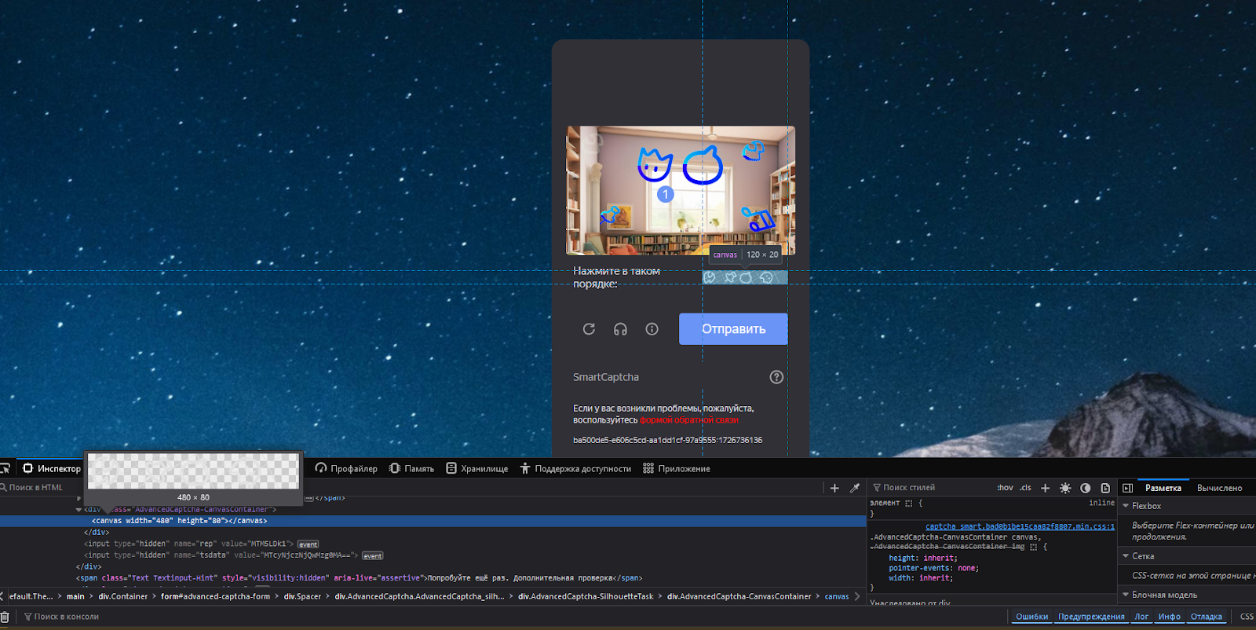Viewport: 1256px width, 630px height.
Task: Toggle the Предупреждения console filter
Action: 1091,617
